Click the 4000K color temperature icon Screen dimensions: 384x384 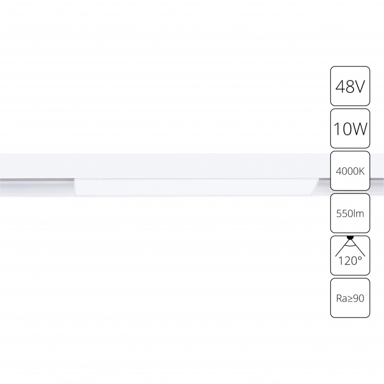[x=350, y=171]
